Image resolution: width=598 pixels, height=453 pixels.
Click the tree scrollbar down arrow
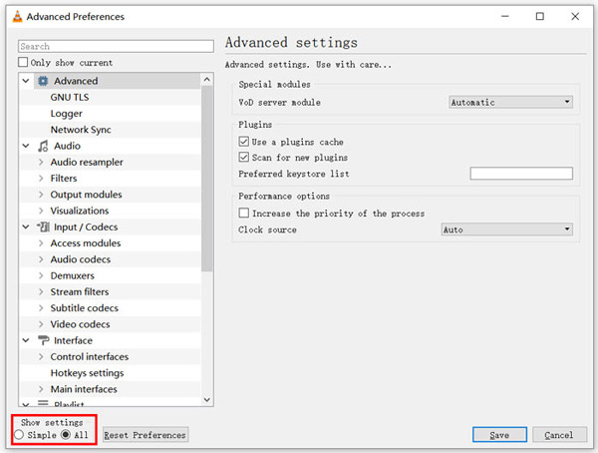[x=206, y=399]
